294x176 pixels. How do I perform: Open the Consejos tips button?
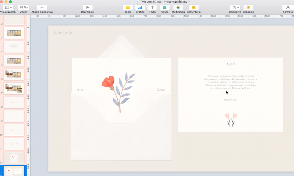(248, 7)
